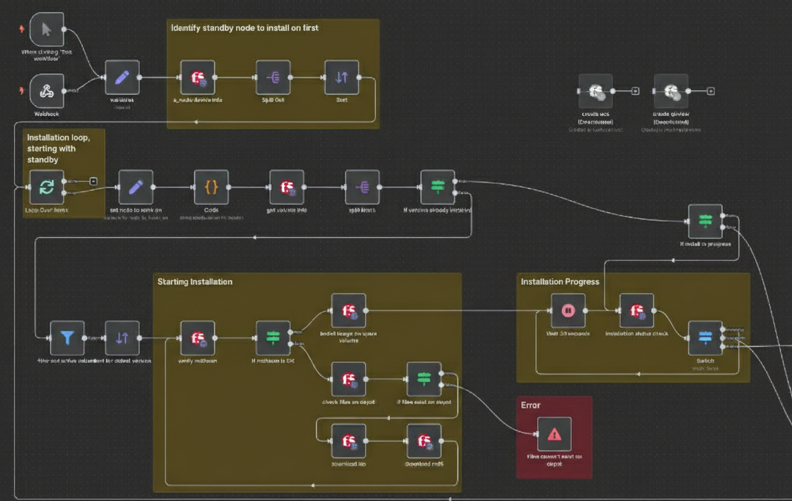The height and width of the screenshot is (501, 792).
Task: Open the Webhook trigger node
Action: click(x=47, y=91)
